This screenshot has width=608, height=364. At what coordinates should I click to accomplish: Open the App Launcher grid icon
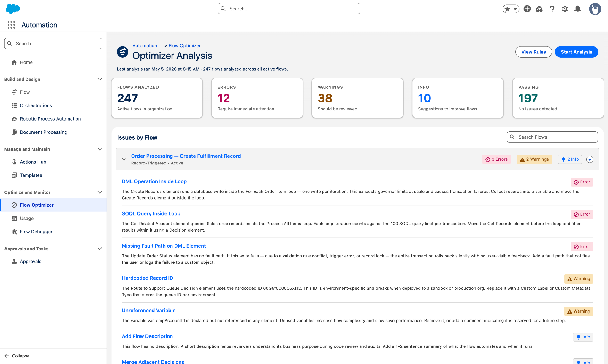tap(11, 25)
